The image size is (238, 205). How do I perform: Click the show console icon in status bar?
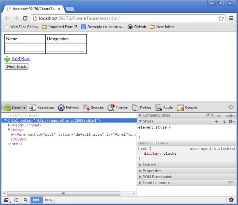(16, 200)
